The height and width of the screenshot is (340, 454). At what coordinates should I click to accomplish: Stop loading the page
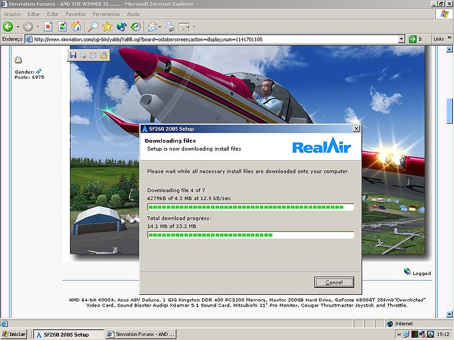point(49,26)
